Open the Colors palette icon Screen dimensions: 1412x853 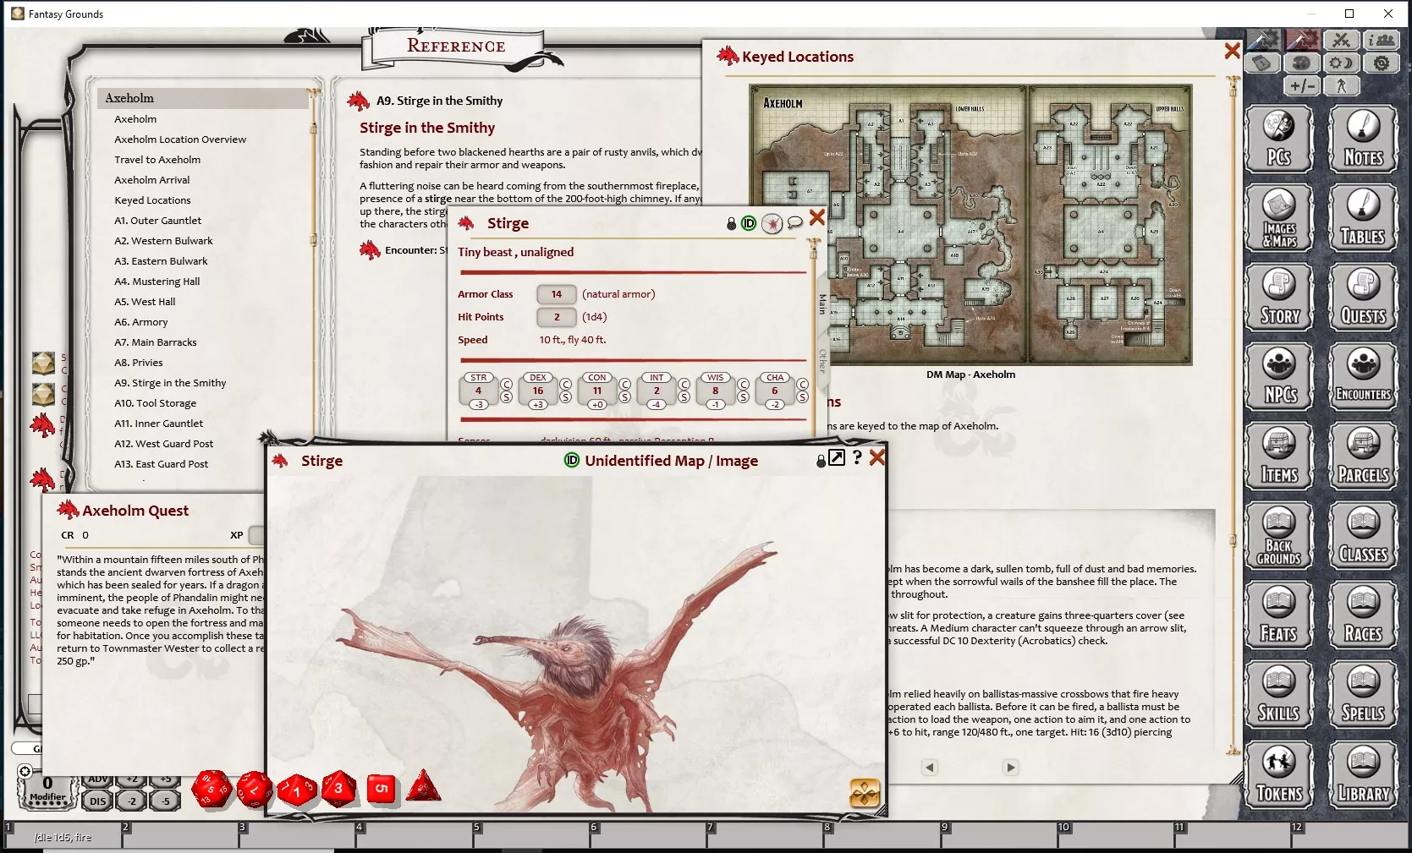tap(1302, 63)
